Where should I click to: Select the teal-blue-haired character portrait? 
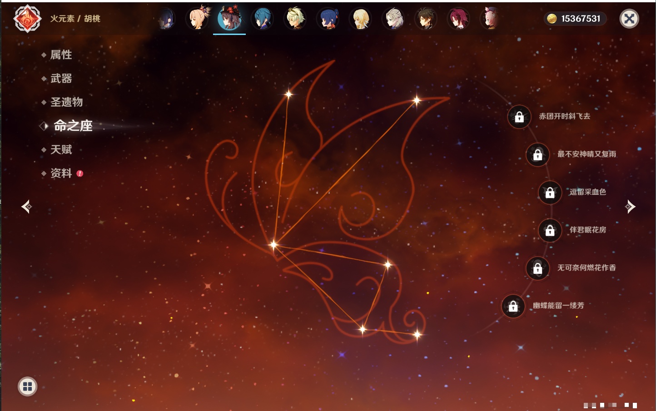[263, 19]
